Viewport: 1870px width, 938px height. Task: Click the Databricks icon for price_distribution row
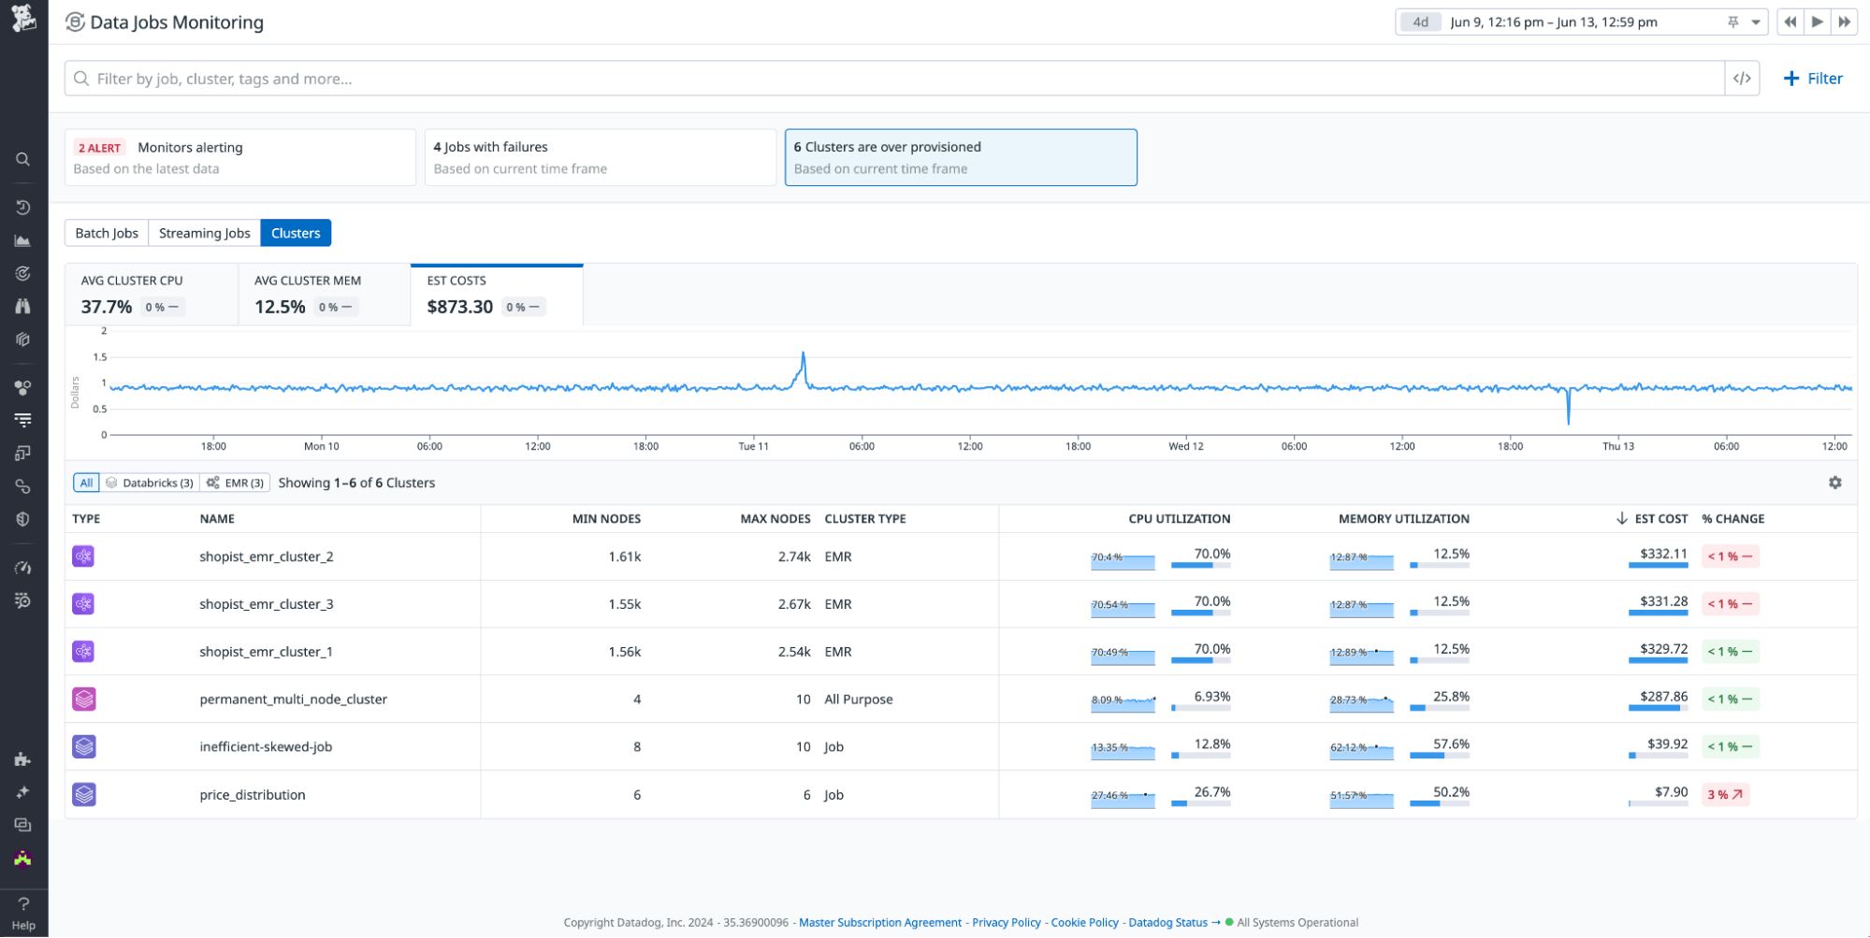[84, 795]
